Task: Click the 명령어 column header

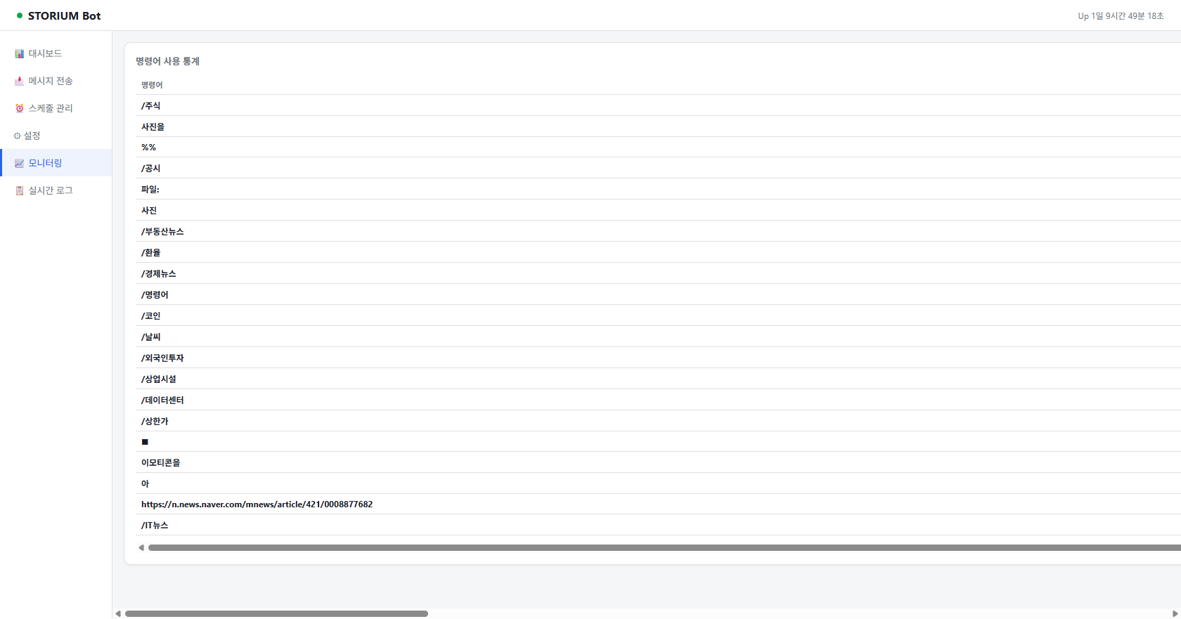Action: point(152,85)
